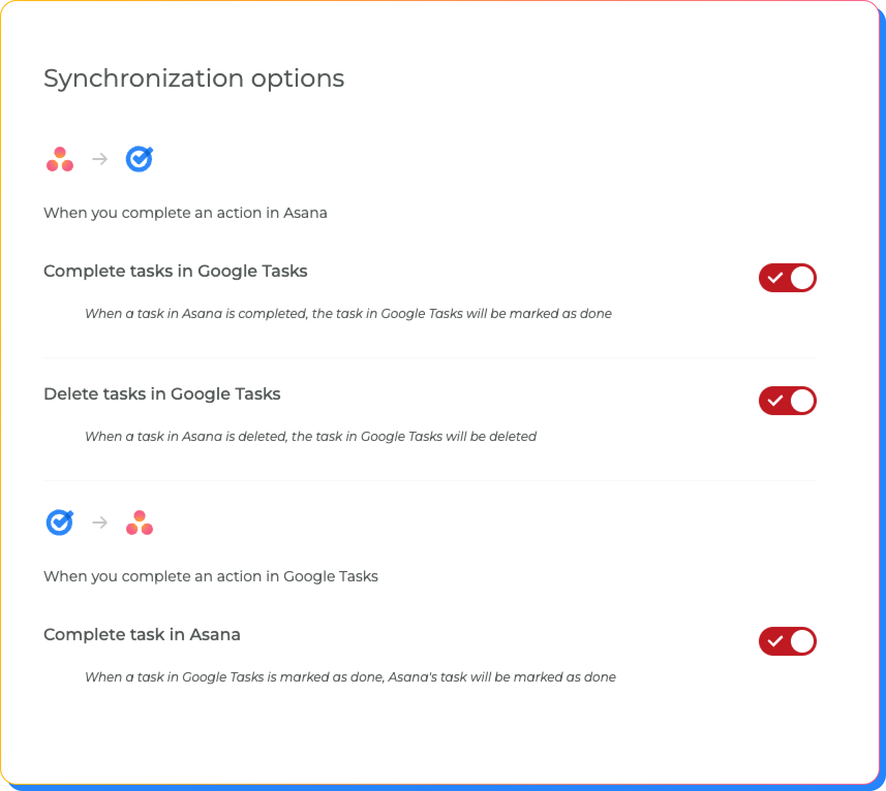
Task: Click the arrow from Google Tasks to Asana
Action: pos(100,523)
